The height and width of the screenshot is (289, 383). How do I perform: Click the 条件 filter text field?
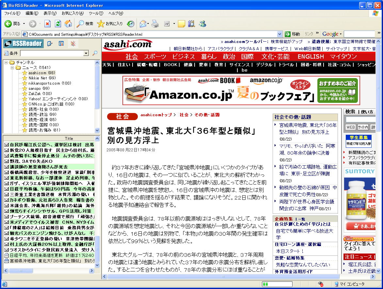tap(52, 53)
